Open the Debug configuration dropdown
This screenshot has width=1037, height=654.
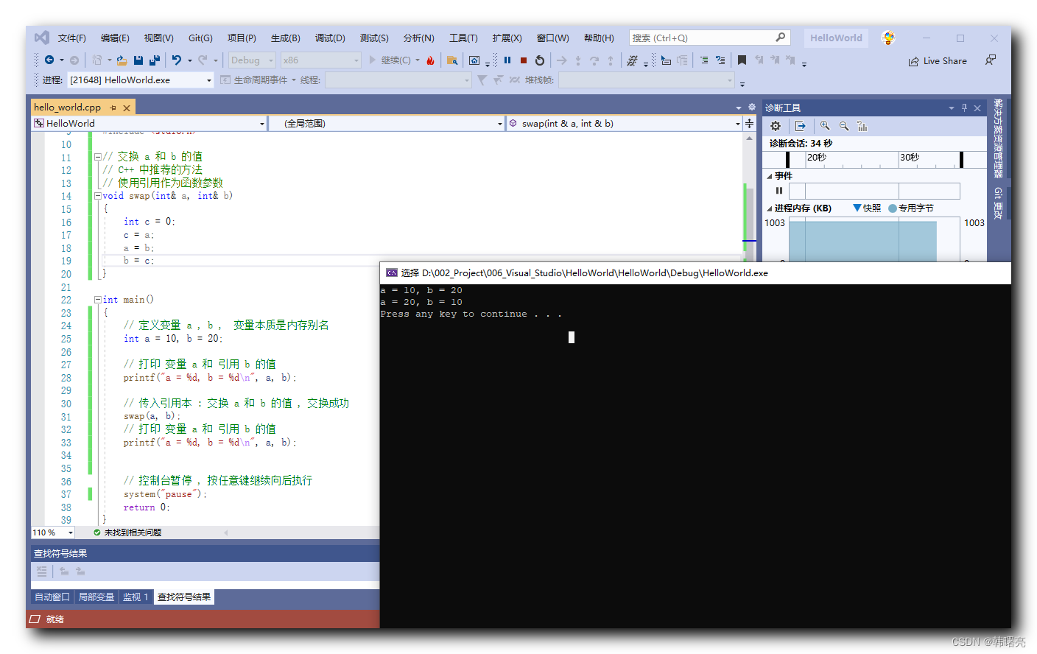pos(252,60)
